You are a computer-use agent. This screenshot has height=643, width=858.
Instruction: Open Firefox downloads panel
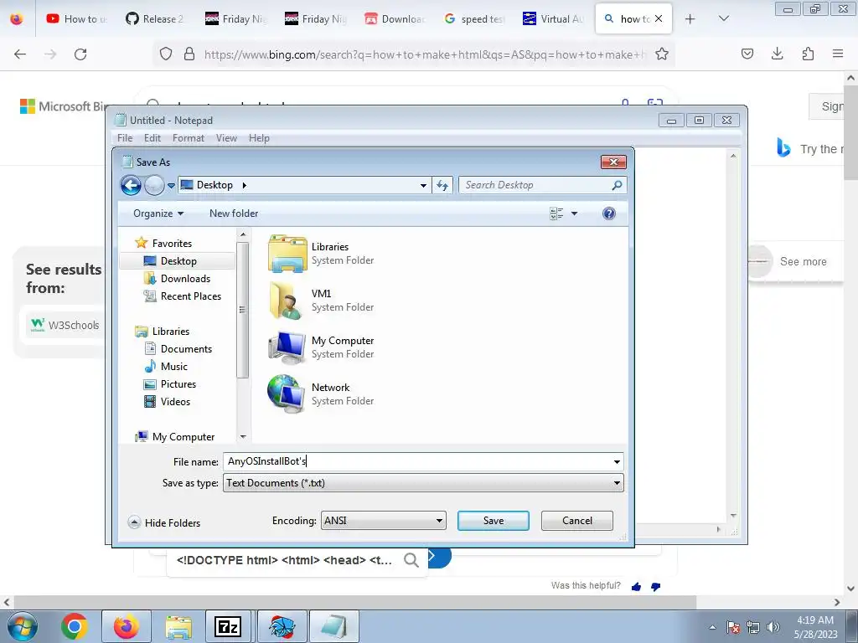pyautogui.click(x=777, y=54)
